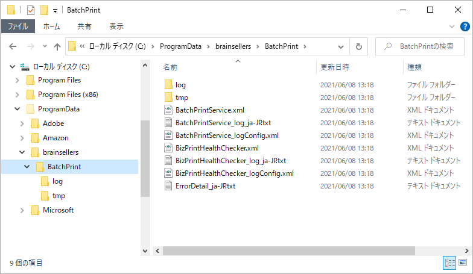Select BizPrintHealthChecker_logConfig.xml file icon
473x274 pixels.
tap(168, 173)
